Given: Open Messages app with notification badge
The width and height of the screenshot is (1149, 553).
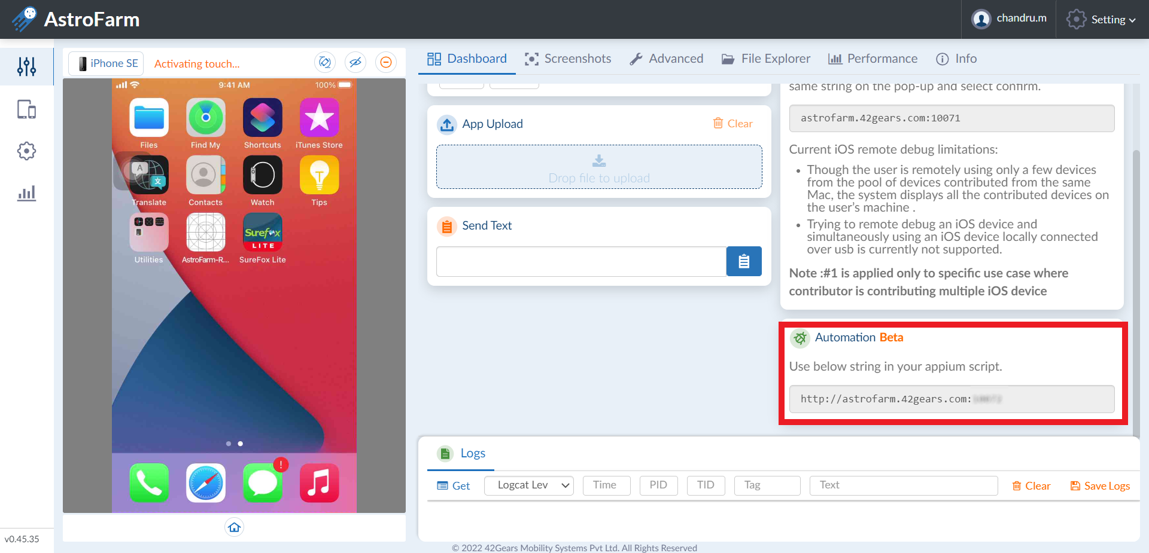Looking at the screenshot, I should (x=262, y=483).
